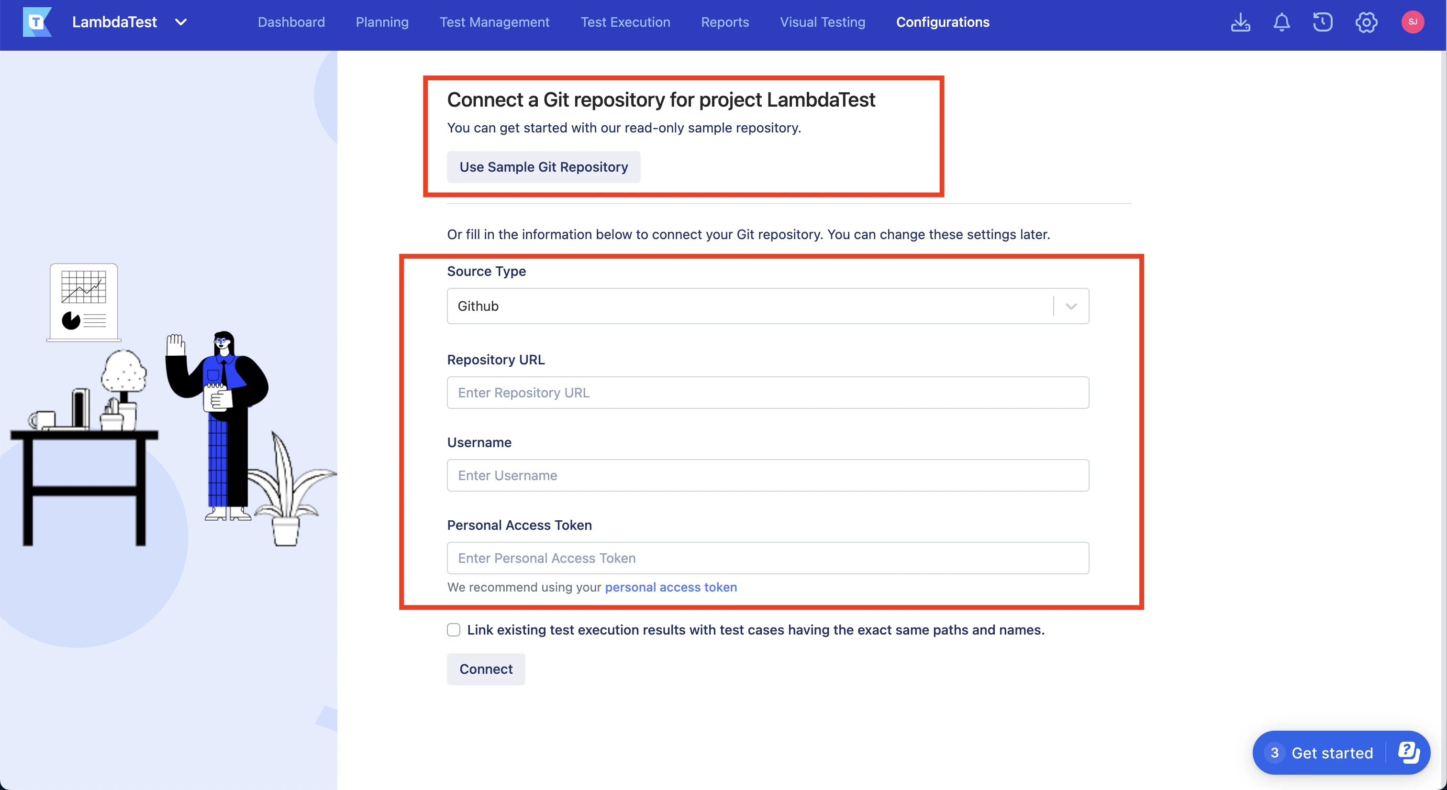
Task: Follow the personal access token link
Action: tap(671, 587)
